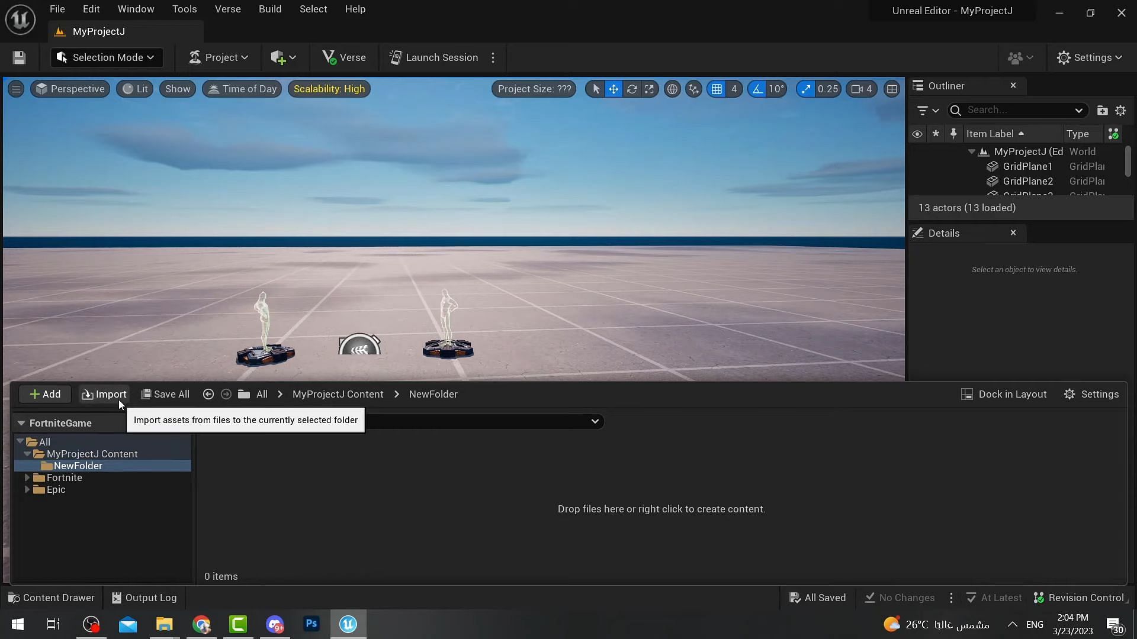1137x639 pixels.
Task: Click the grid snap icon in toolbar
Action: (x=717, y=89)
